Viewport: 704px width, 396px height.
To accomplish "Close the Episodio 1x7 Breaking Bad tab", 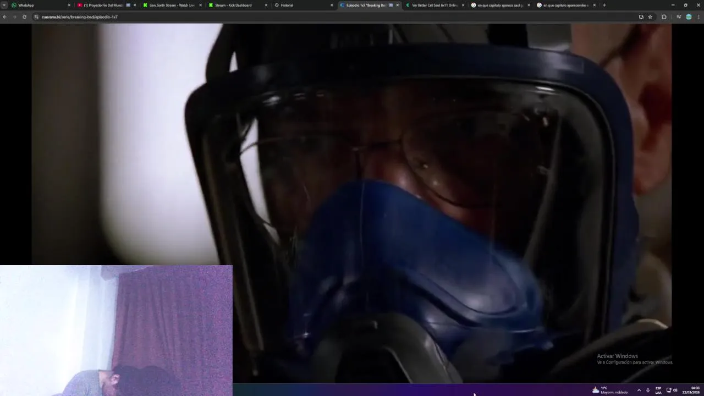I will point(397,5).
